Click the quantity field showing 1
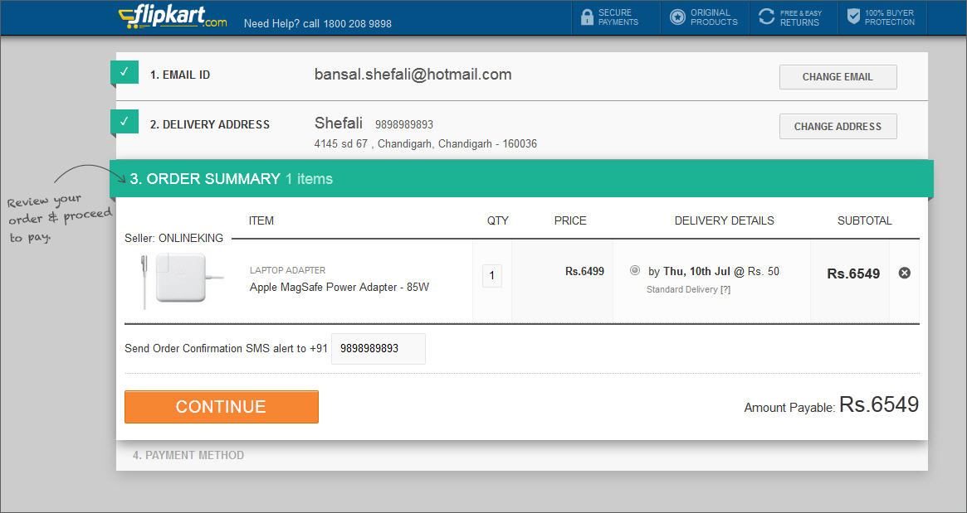Image resolution: width=967 pixels, height=513 pixels. tap(492, 276)
